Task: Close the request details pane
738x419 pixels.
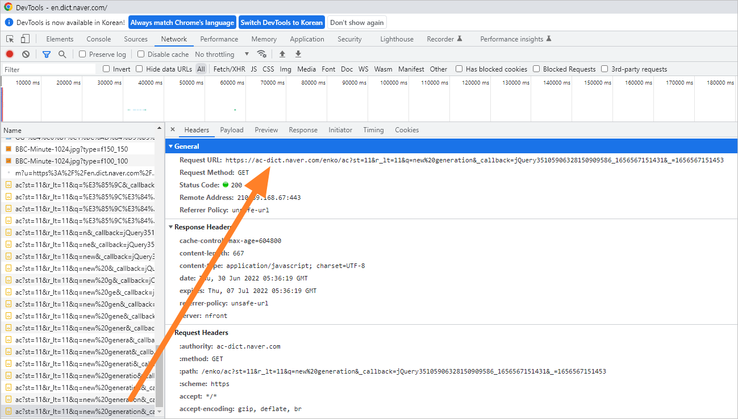Action: click(173, 129)
